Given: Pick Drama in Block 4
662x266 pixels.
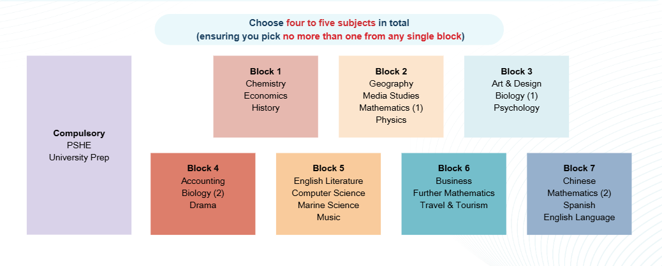Looking at the screenshot, I should [x=203, y=205].
